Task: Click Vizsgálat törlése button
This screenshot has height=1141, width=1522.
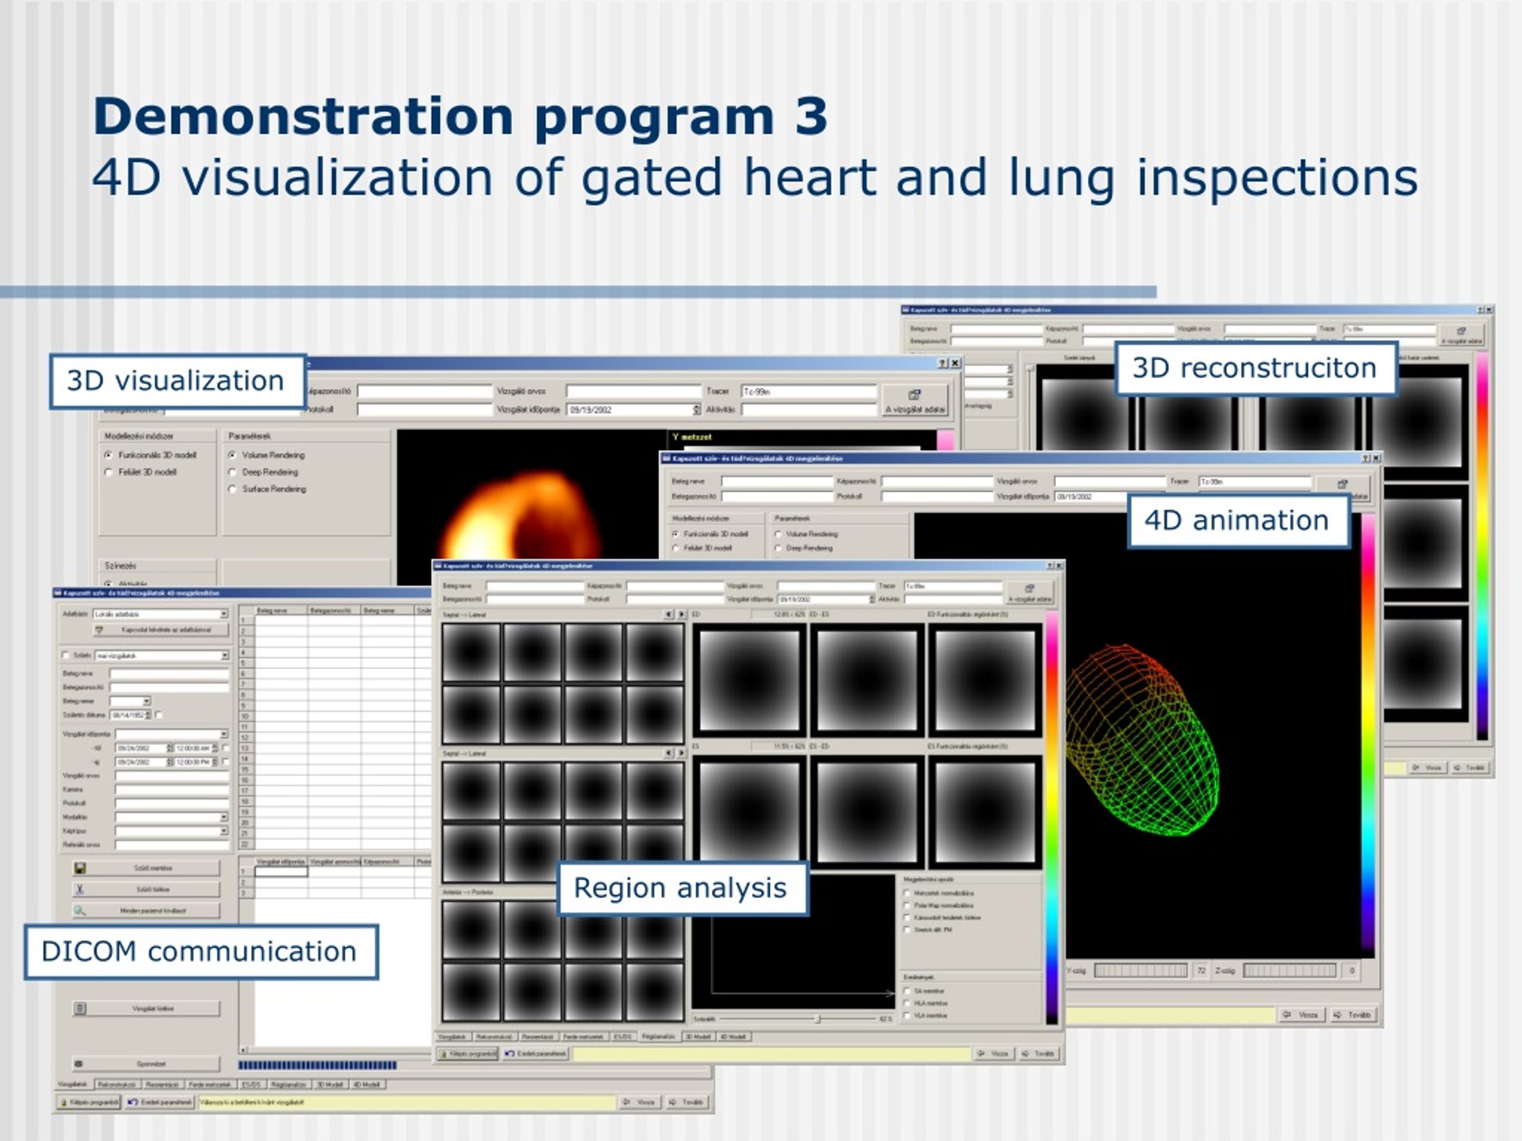Action: point(147,1008)
